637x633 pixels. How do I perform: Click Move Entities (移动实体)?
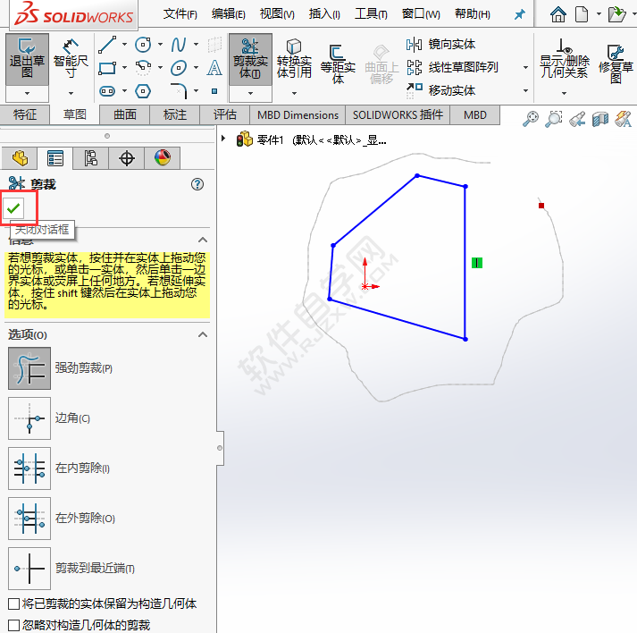coord(441,90)
